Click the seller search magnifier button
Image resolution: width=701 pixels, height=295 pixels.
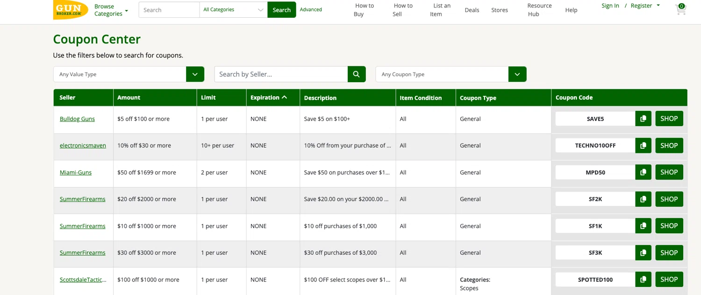pos(357,74)
